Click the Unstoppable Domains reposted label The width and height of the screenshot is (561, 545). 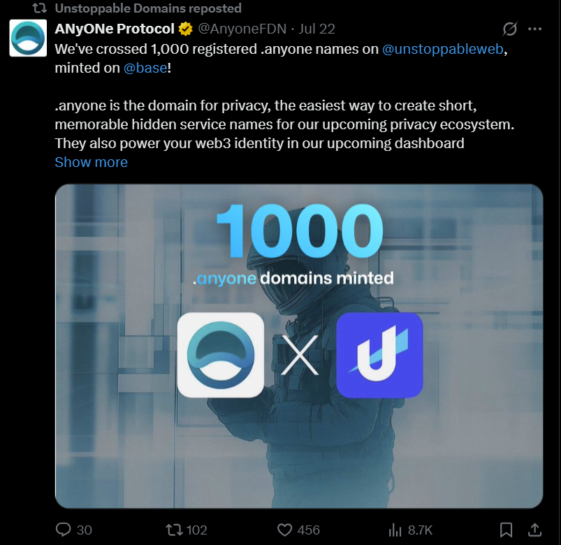148,8
